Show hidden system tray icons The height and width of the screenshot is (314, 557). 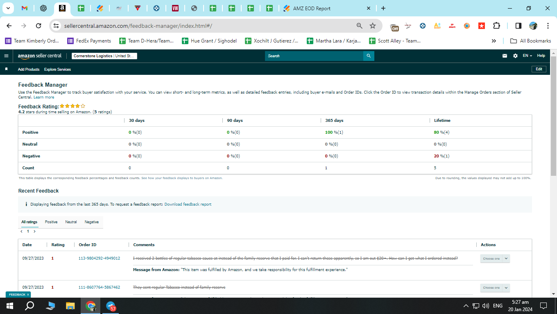pyautogui.click(x=466, y=306)
